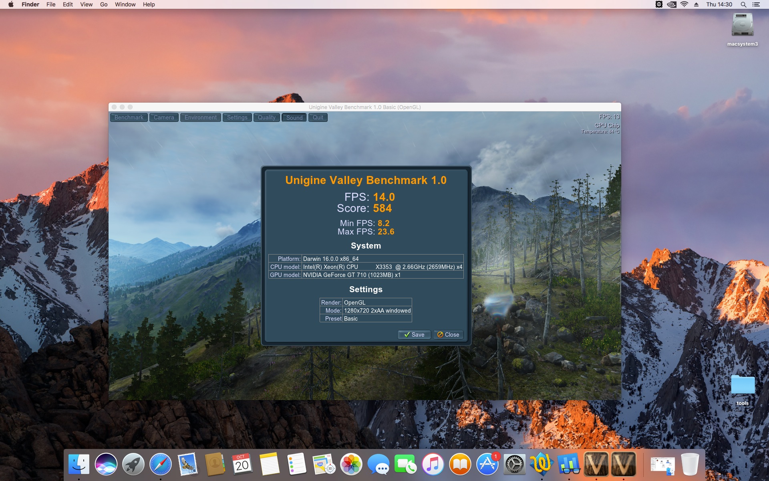The width and height of the screenshot is (769, 481).
Task: Open the Benchmark tab in Valley
Action: [129, 117]
